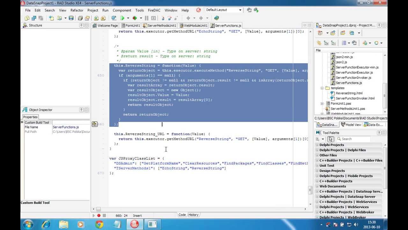408x230 pixels.
Task: Select the Tool Palette pointer arrow
Action: click(x=331, y=139)
